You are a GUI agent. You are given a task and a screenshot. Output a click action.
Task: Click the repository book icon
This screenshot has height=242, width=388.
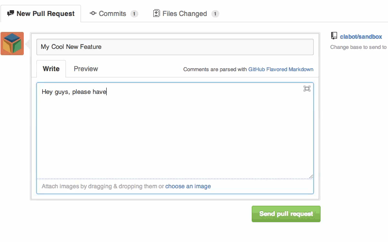click(x=334, y=36)
